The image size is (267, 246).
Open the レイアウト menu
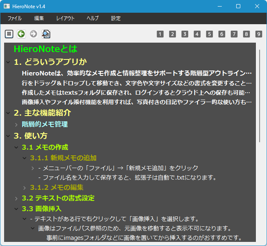65,18
